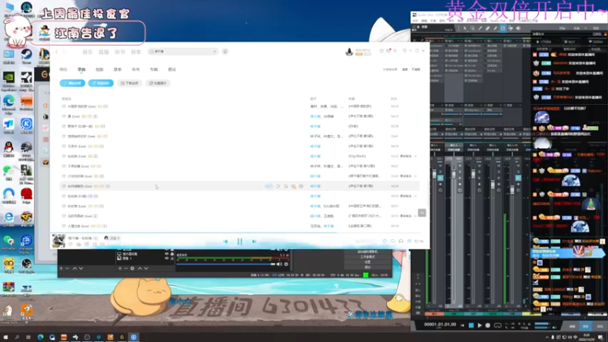
Task: Arm record in Studio One transport
Action: tap(488, 325)
